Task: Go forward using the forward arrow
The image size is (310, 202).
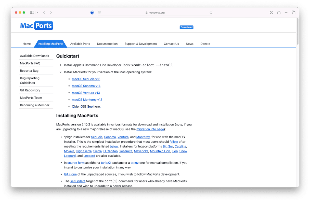Action: pyautogui.click(x=51, y=12)
